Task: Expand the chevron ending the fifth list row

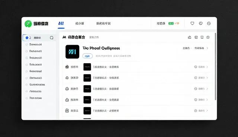Action: pos(207,111)
